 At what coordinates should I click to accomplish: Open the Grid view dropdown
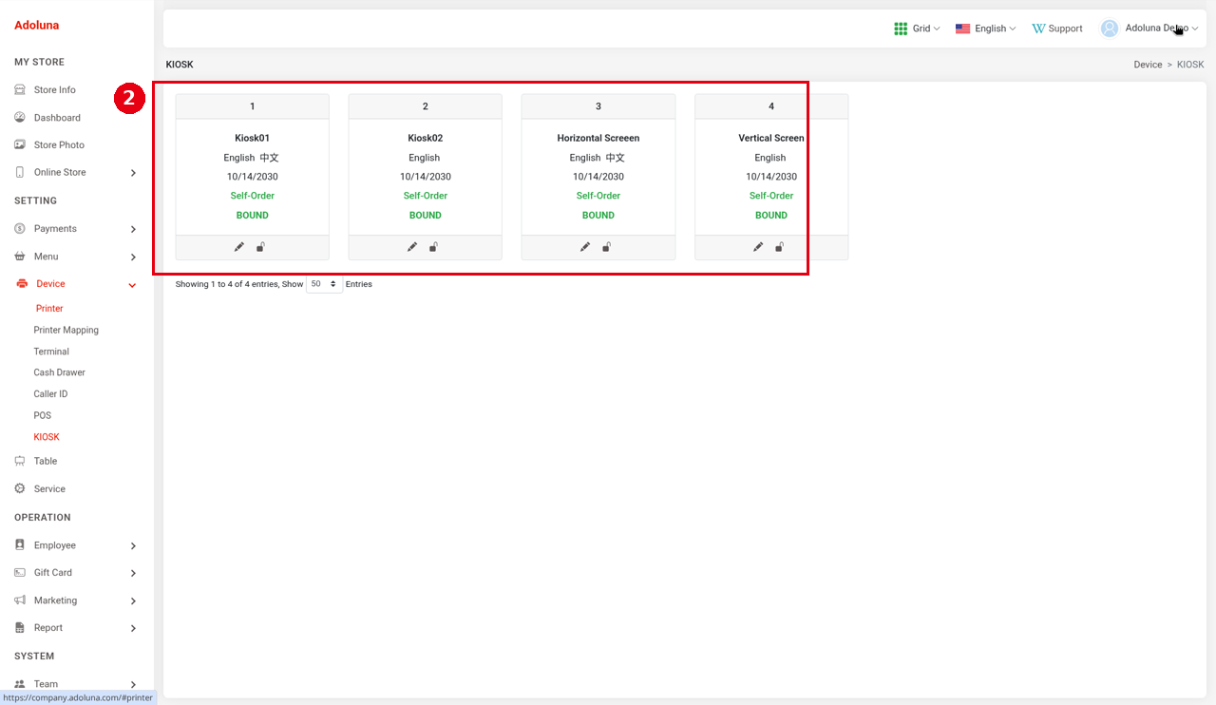point(918,29)
